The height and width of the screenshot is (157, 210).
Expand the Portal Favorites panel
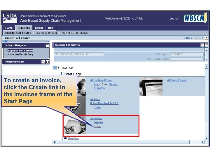(x=48, y=62)
